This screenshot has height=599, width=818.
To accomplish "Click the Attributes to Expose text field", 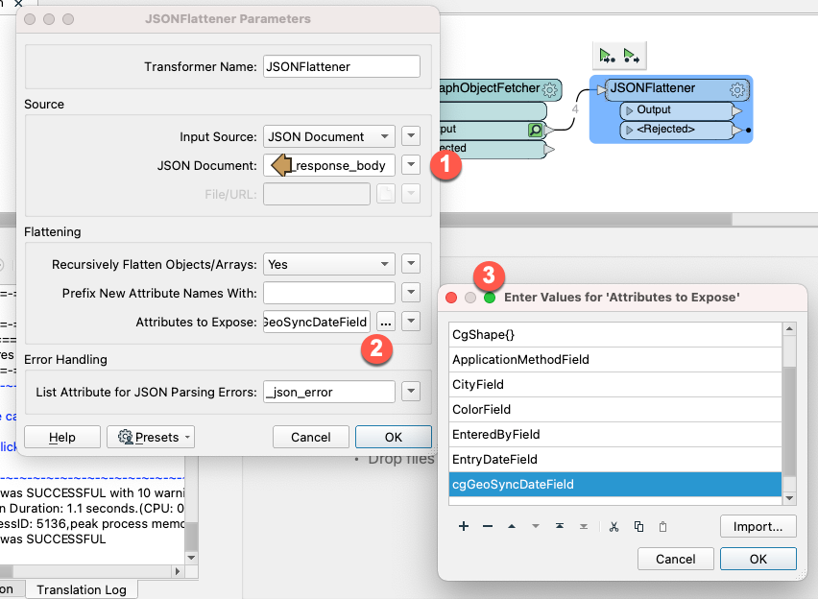I will (x=317, y=322).
